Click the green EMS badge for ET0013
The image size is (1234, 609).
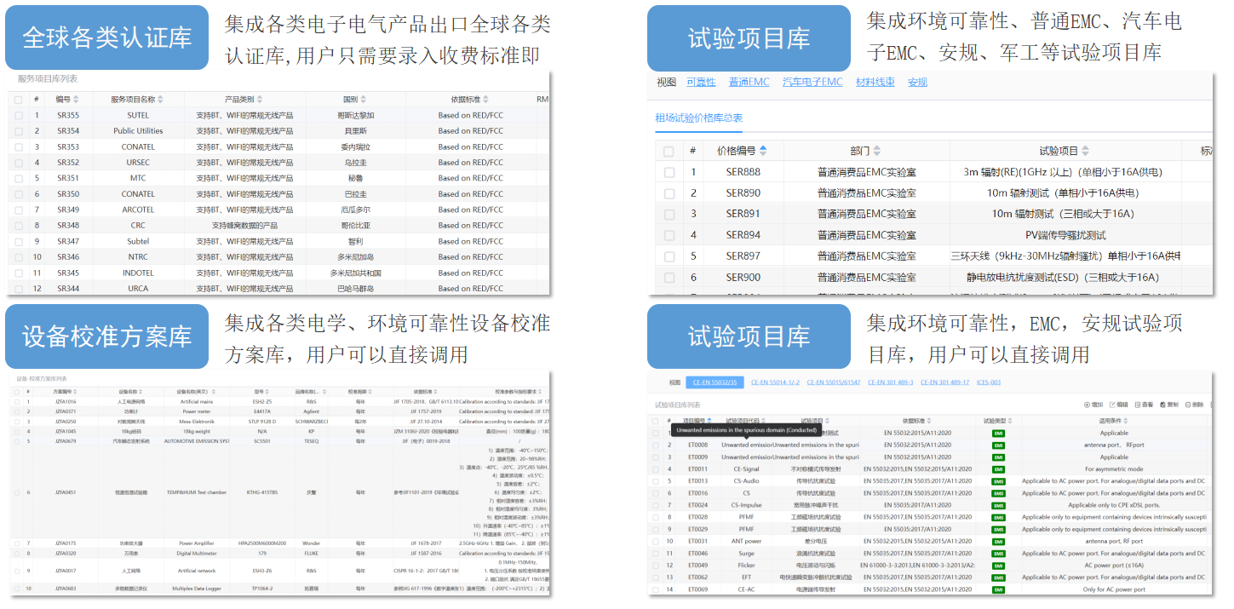tap(997, 481)
